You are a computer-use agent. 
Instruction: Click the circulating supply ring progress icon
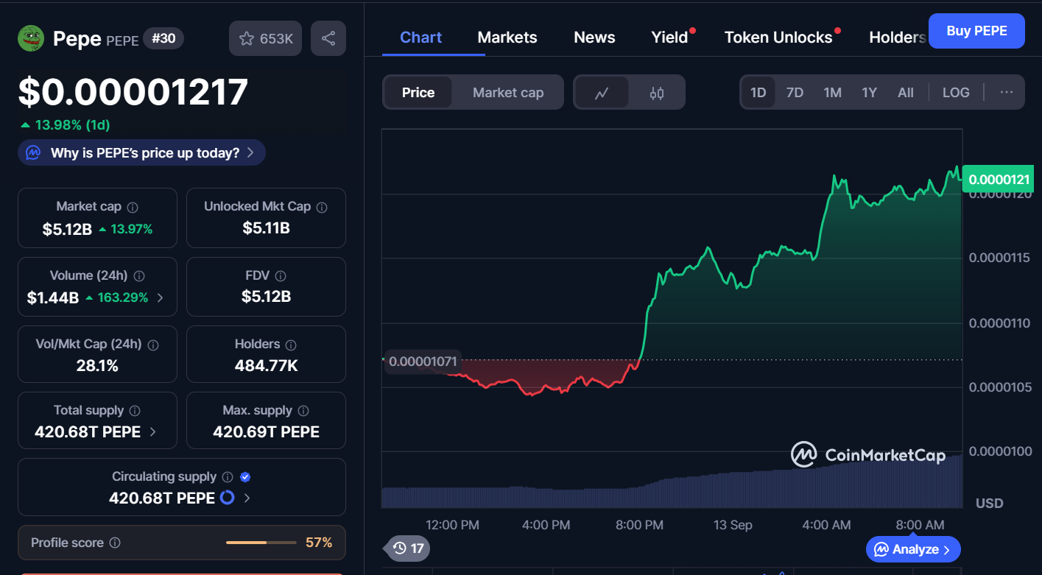tap(228, 498)
